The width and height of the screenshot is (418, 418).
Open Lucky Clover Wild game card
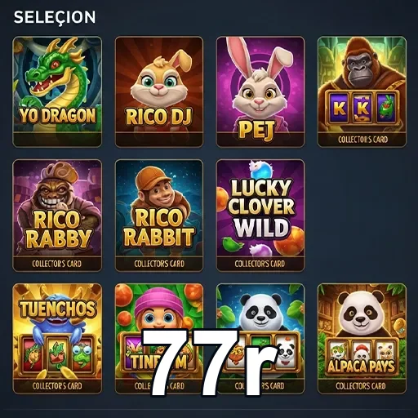[260, 216]
